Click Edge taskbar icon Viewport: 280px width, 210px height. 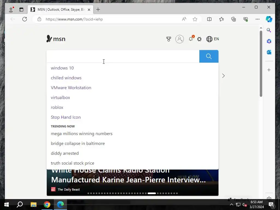[60, 205]
